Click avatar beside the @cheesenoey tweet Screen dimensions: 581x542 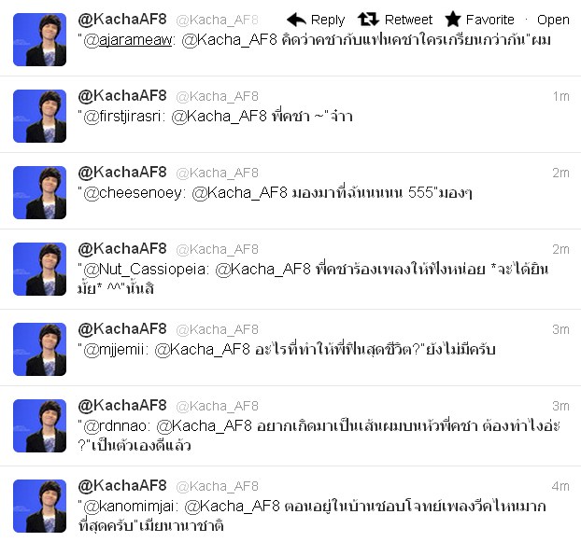click(x=39, y=193)
